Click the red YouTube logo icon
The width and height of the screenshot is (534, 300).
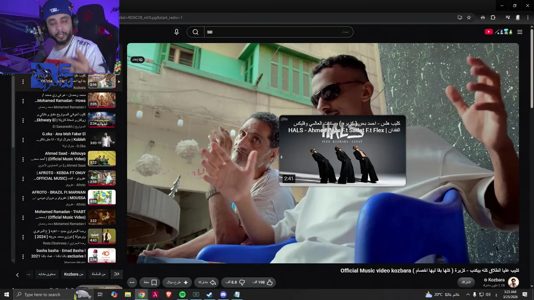pos(489,32)
